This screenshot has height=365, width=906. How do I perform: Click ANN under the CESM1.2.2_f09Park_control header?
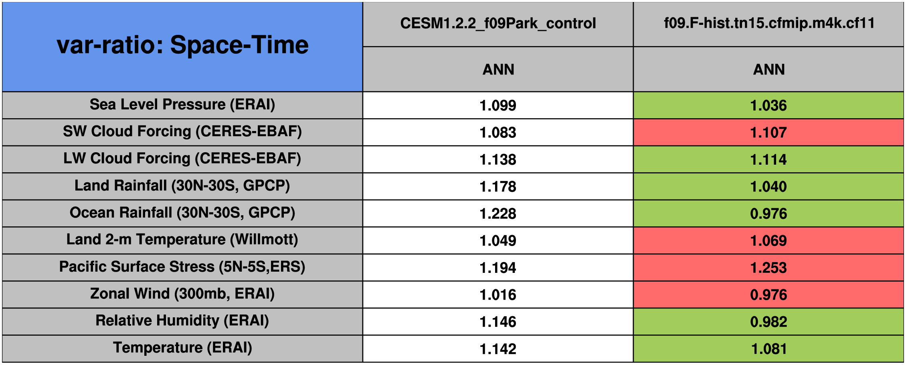pos(498,69)
